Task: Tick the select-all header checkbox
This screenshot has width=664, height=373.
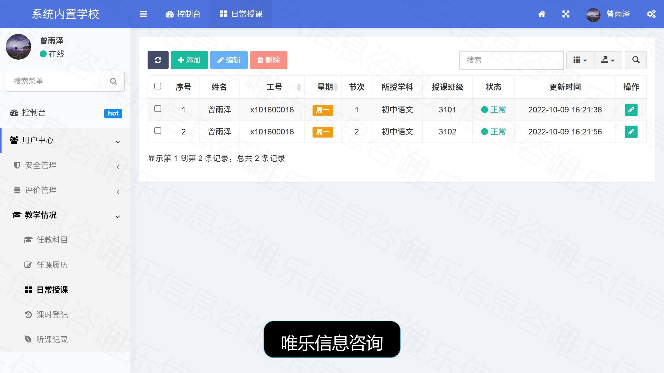Action: (x=158, y=86)
